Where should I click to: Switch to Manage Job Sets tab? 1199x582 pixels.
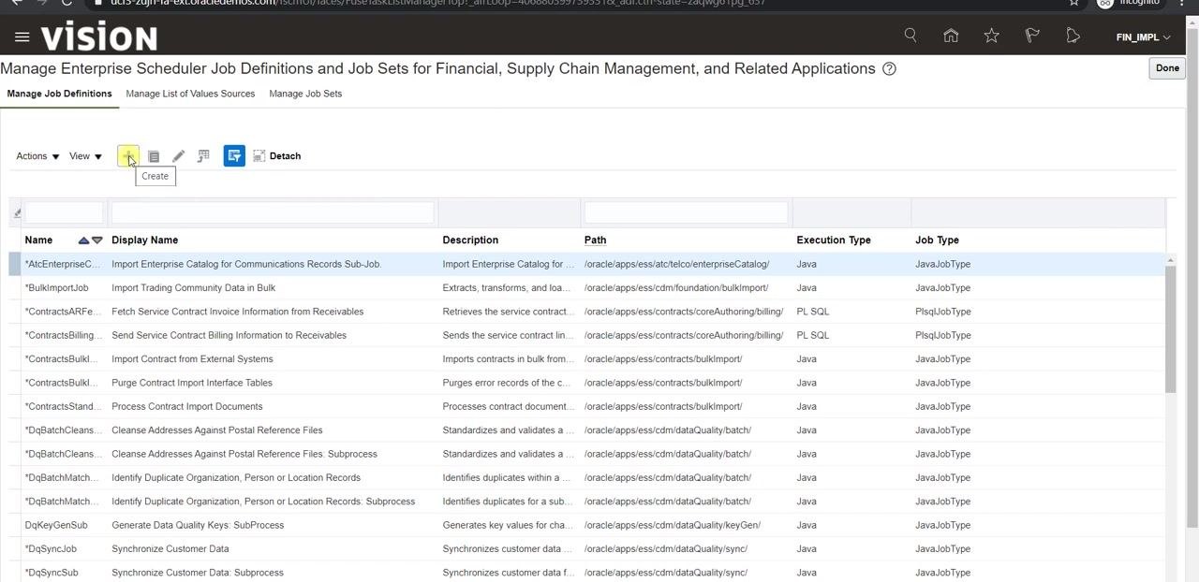(x=305, y=94)
